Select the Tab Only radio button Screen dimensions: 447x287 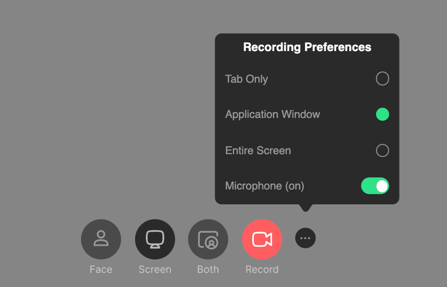click(382, 79)
